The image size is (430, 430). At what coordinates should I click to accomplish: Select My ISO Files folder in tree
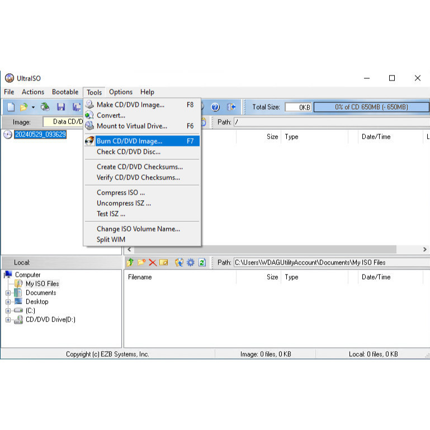pos(42,283)
